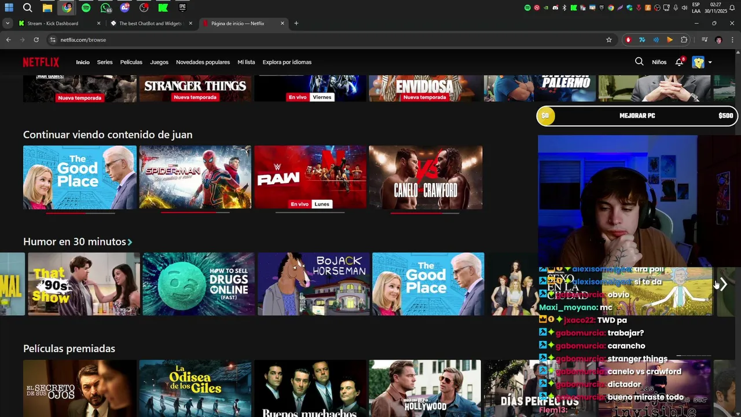The width and height of the screenshot is (741, 417).
Task: Resume The Good Place in Continuar viendo
Action: (80, 177)
